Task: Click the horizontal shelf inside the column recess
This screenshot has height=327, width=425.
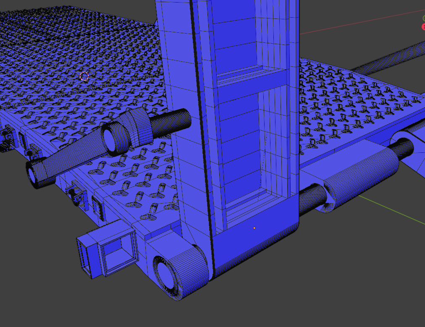Action: [x=252, y=77]
